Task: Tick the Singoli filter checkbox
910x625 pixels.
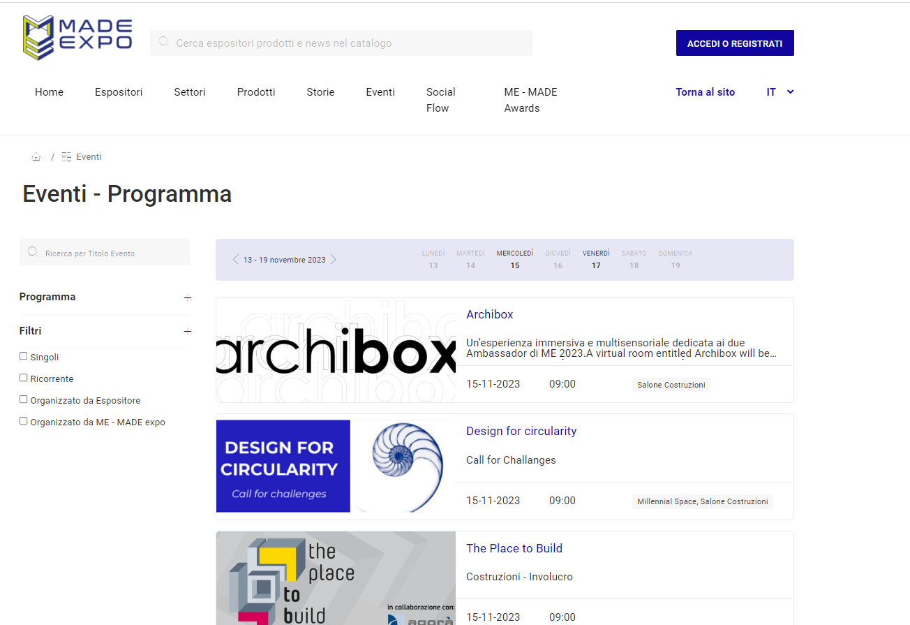Action: point(24,356)
